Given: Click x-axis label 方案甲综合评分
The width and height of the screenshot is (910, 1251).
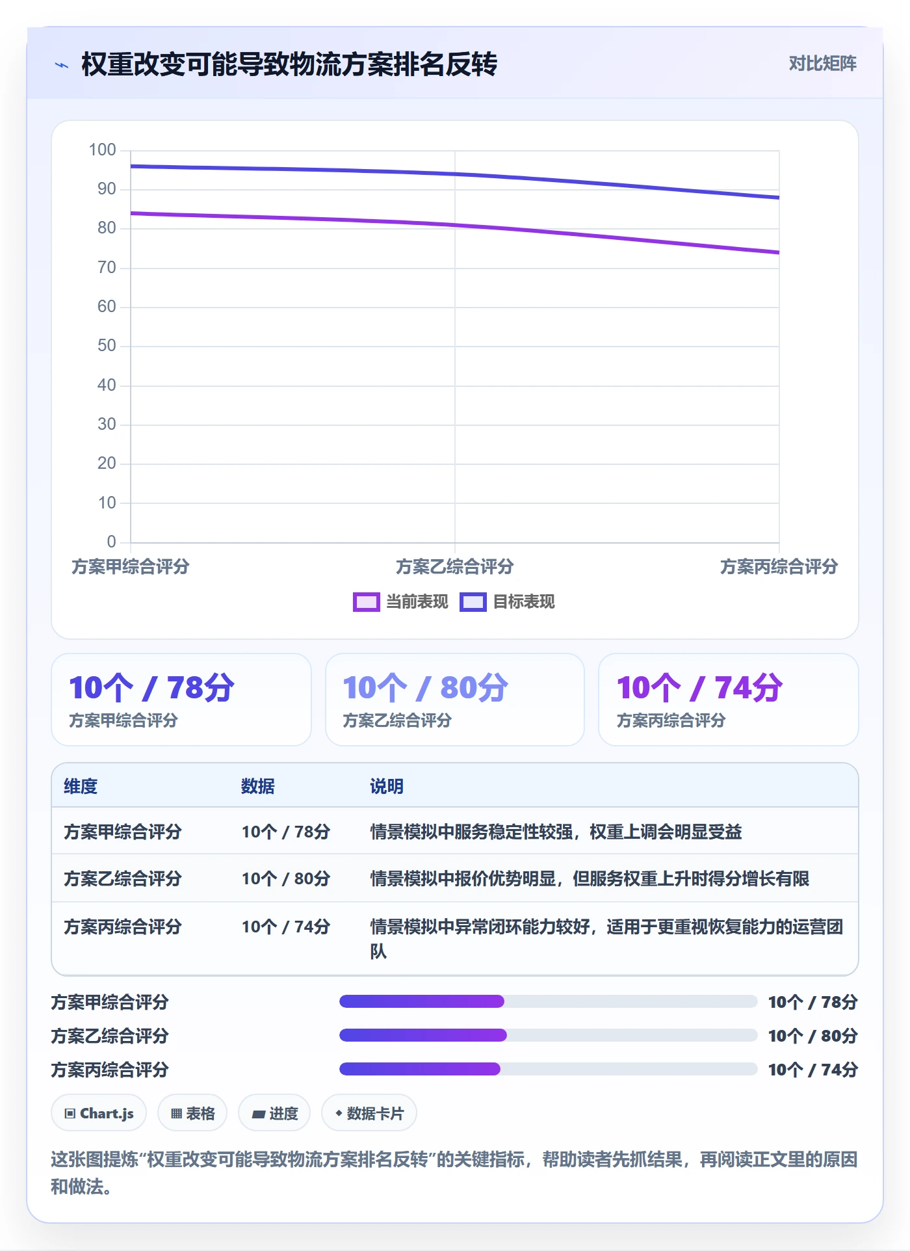Looking at the screenshot, I should 131,566.
